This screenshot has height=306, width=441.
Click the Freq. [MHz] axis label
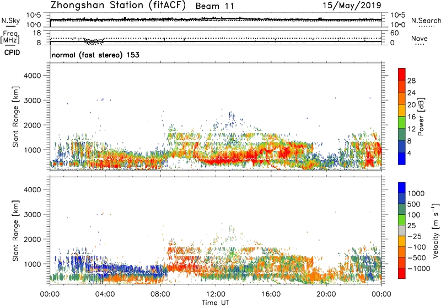click(x=10, y=37)
